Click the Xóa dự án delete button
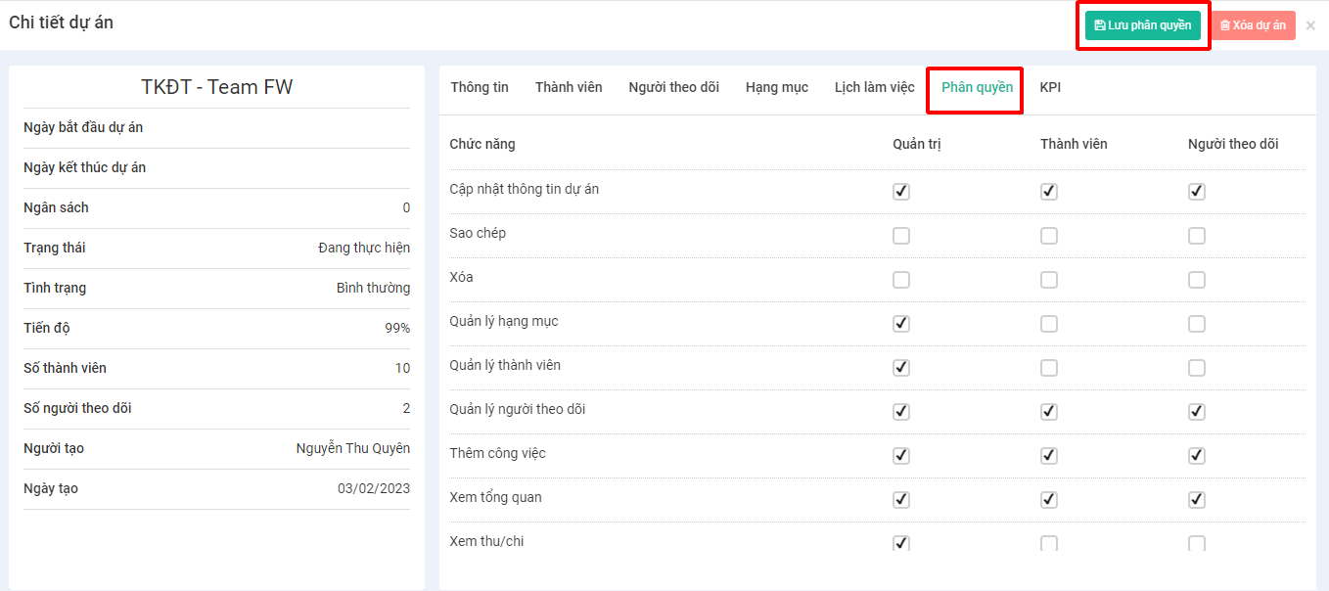The height and width of the screenshot is (591, 1329). point(1253,25)
